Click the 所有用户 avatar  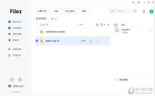coord(117,30)
